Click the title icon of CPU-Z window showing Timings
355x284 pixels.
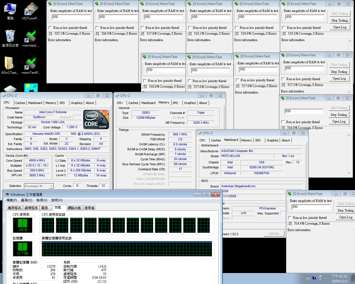click(117, 95)
